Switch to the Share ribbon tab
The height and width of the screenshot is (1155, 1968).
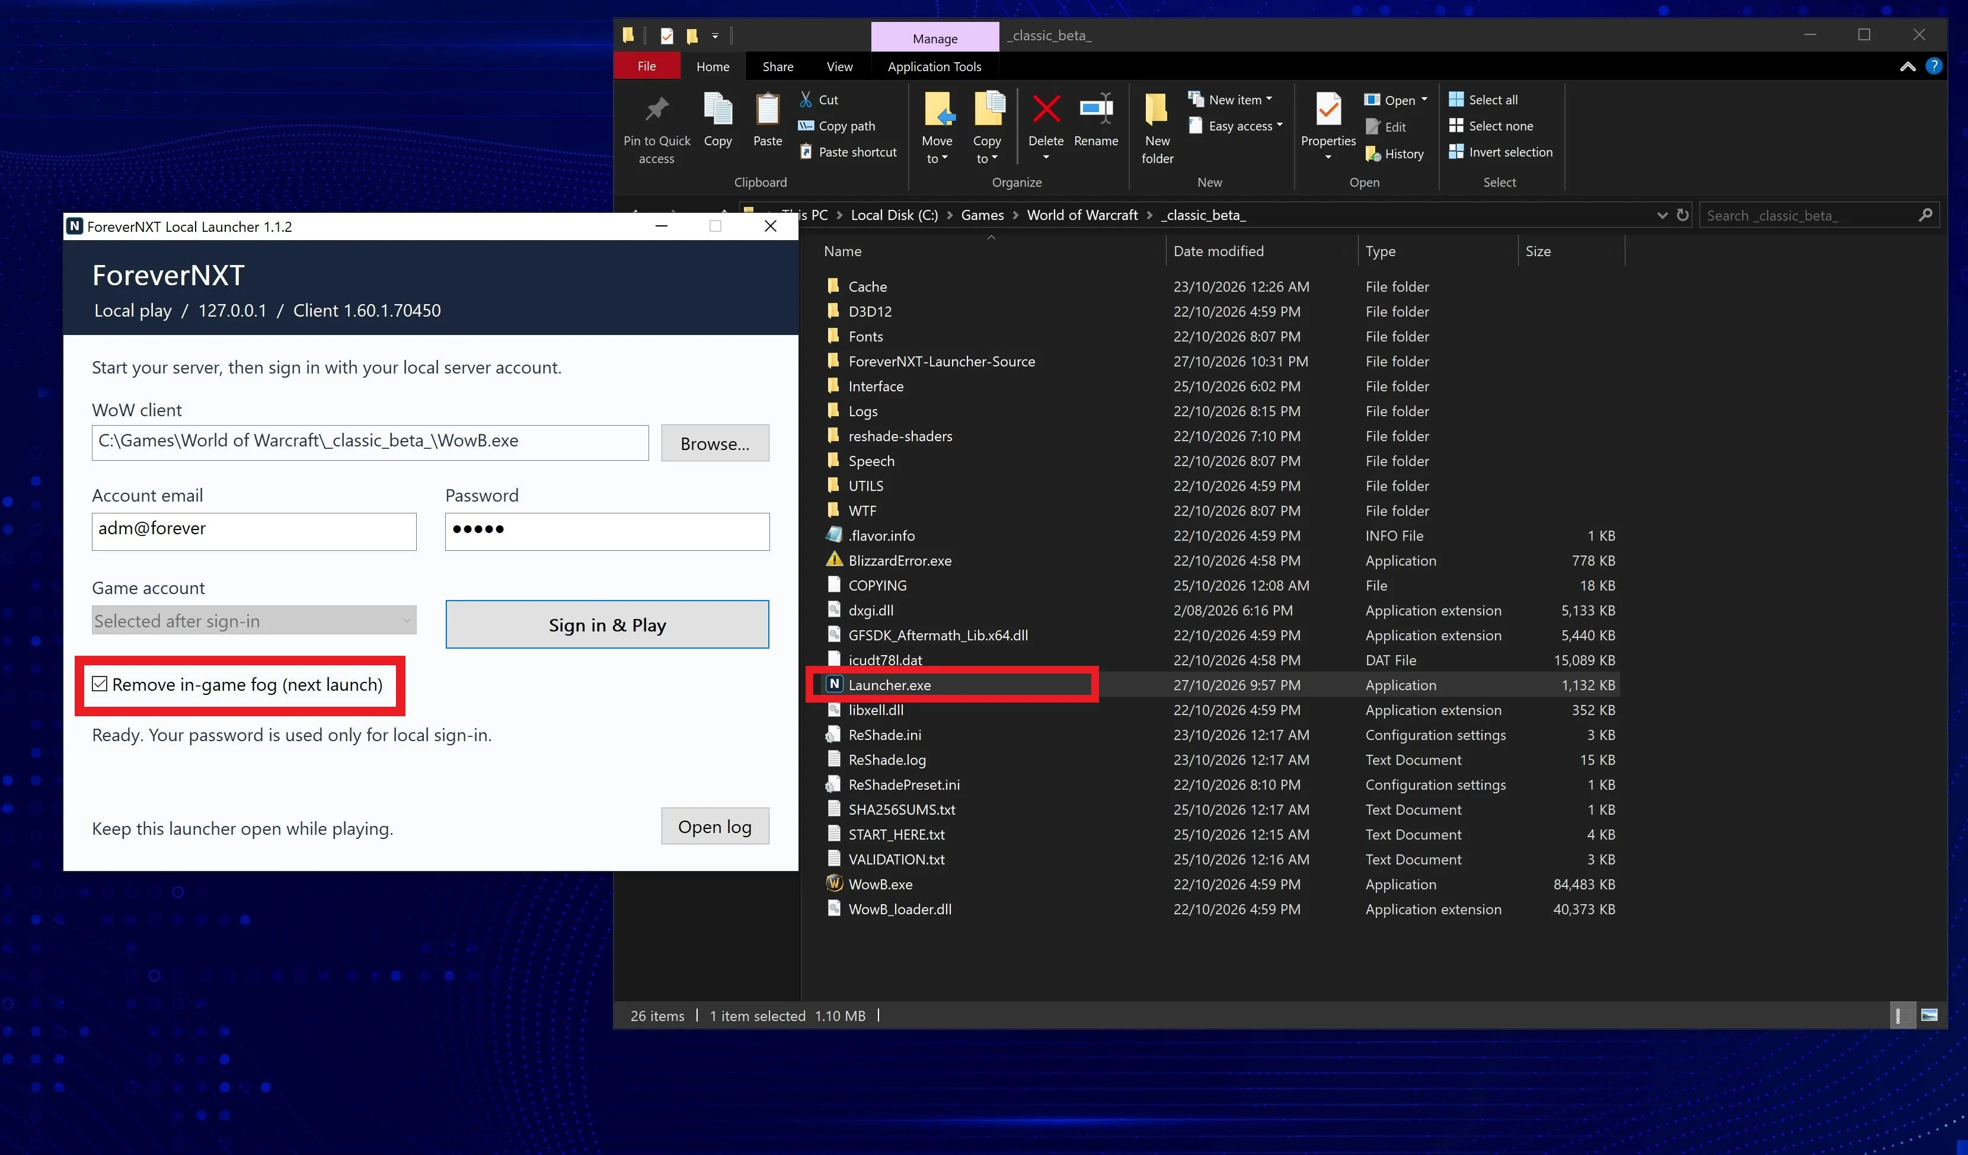point(777,66)
